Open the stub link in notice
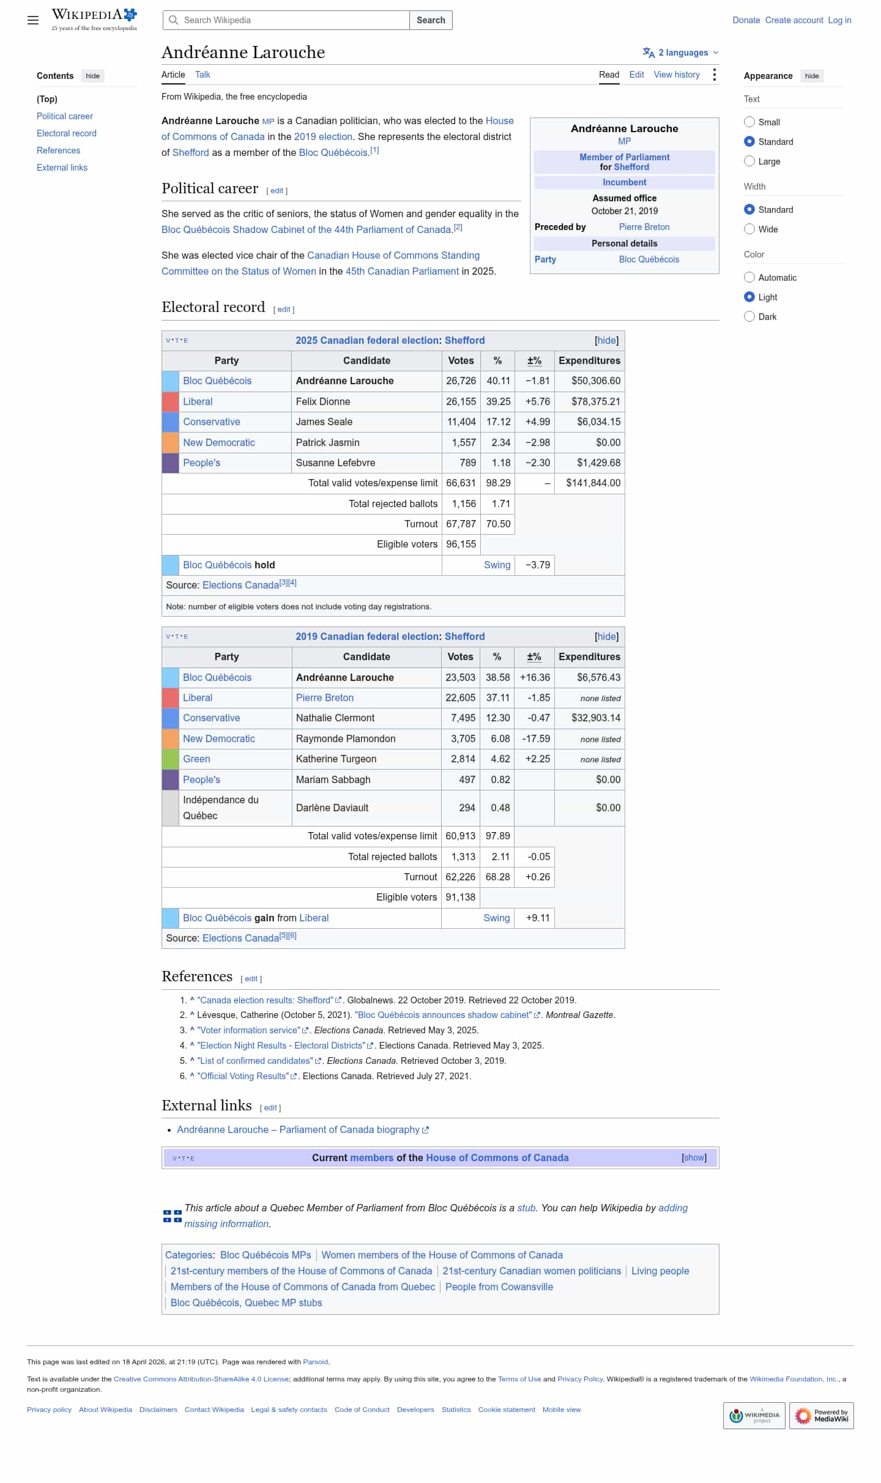This screenshot has height=1483, width=881. (x=526, y=1208)
